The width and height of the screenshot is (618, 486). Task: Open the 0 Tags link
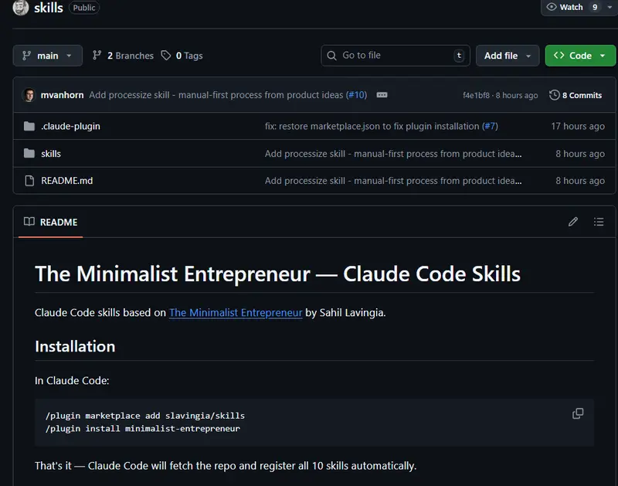point(182,56)
